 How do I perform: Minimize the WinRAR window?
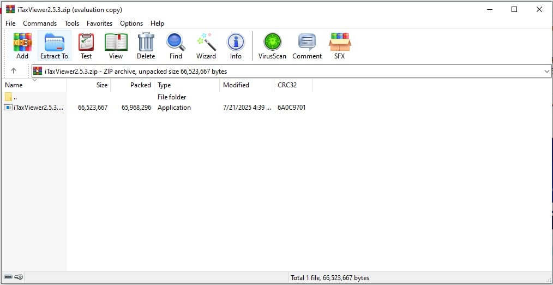(490, 9)
